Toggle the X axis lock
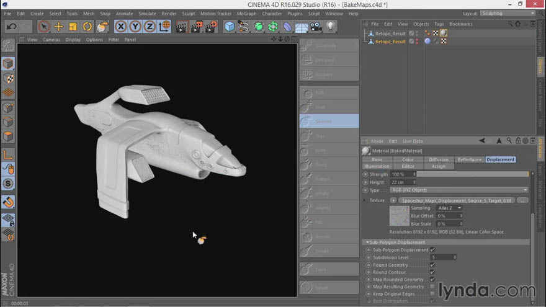The width and height of the screenshot is (546, 307). 120,27
